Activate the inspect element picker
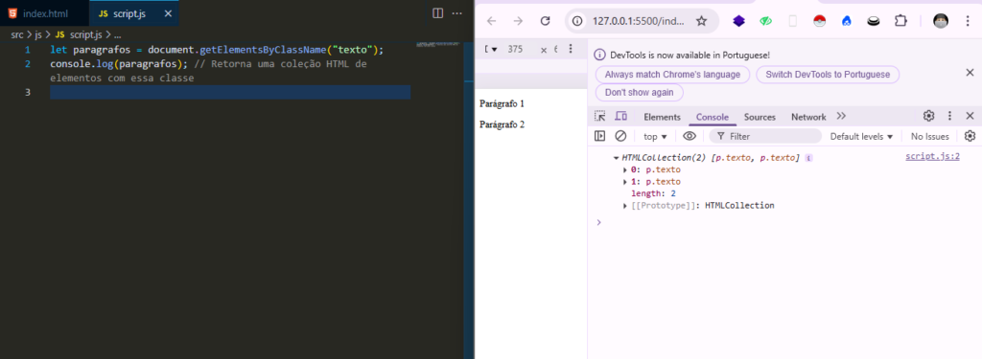This screenshot has width=982, height=359. [x=600, y=117]
